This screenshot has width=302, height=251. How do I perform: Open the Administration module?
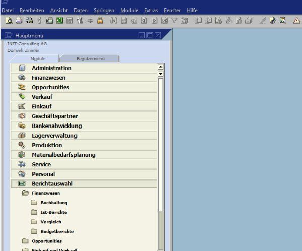click(x=84, y=68)
